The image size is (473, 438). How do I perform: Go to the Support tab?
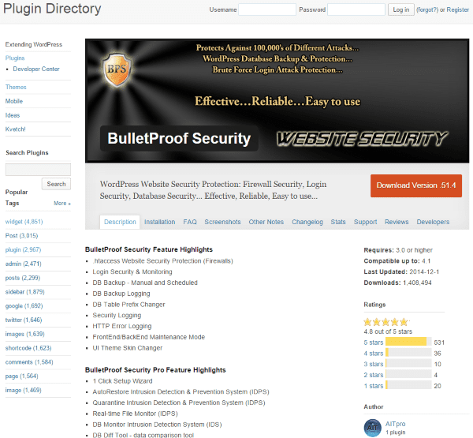click(x=365, y=222)
